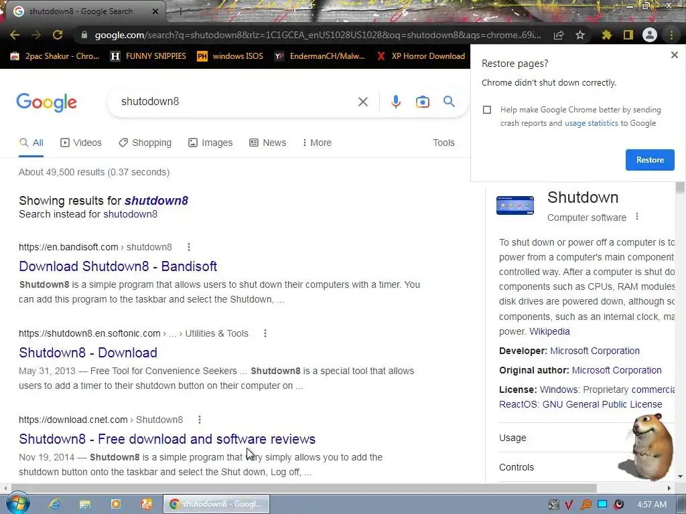Open options dots beside the softonic.com result

coord(265,333)
